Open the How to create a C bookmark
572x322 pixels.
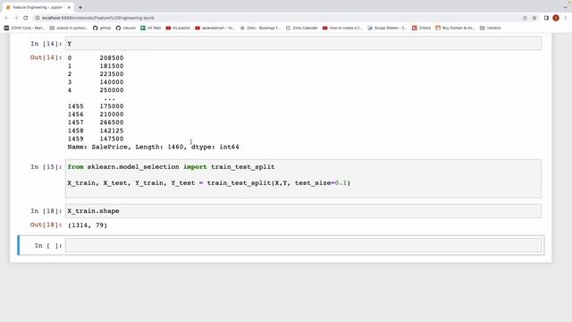point(342,28)
